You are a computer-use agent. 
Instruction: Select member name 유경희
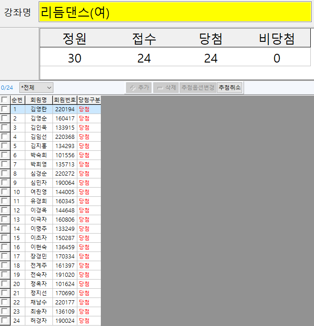tap(39, 201)
